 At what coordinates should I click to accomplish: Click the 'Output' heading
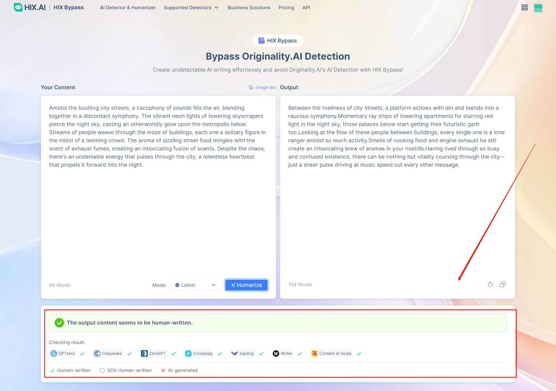[289, 88]
